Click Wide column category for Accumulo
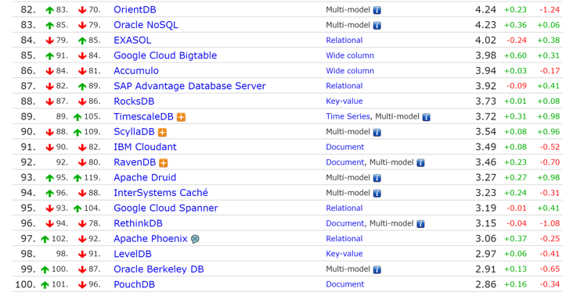The width and height of the screenshot is (573, 292). pyautogui.click(x=350, y=71)
